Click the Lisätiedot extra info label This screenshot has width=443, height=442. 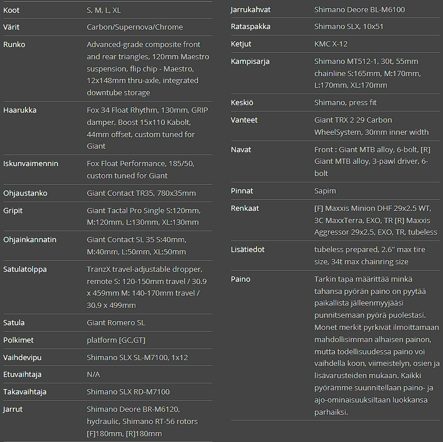click(247, 250)
